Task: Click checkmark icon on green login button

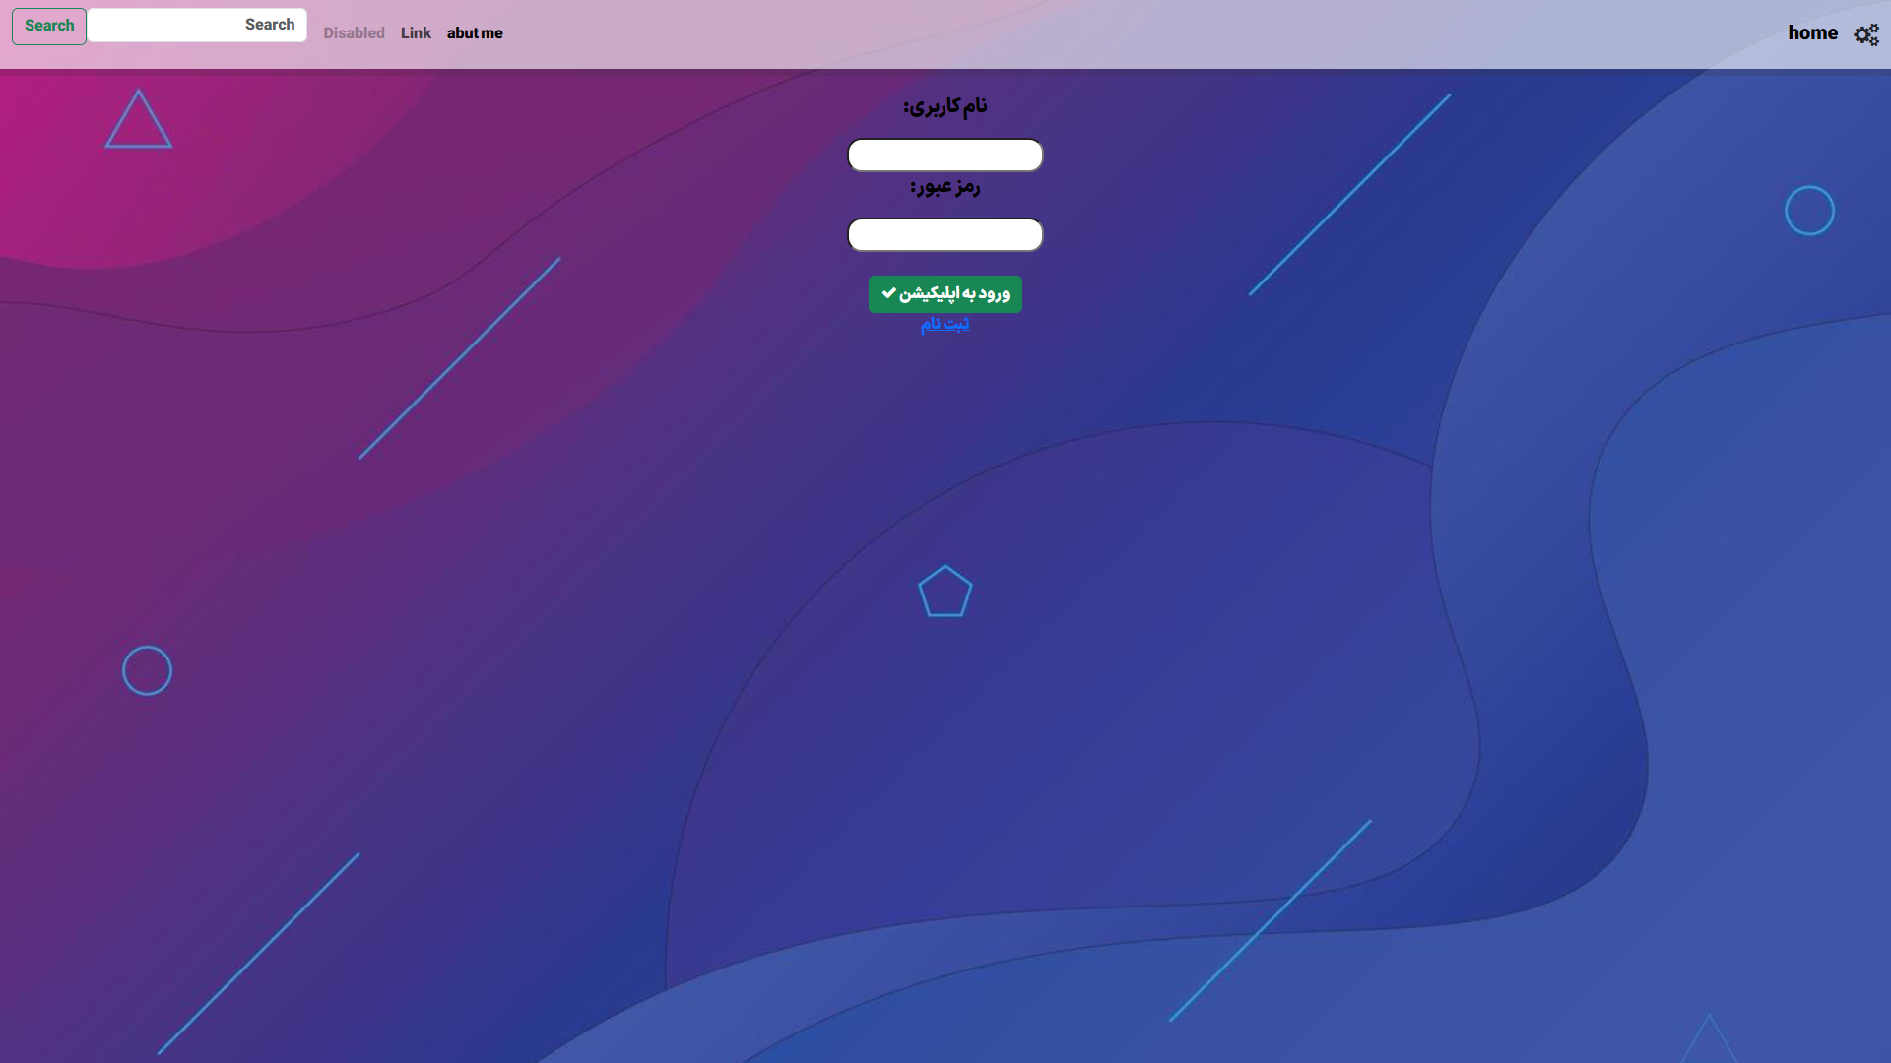Action: click(888, 293)
